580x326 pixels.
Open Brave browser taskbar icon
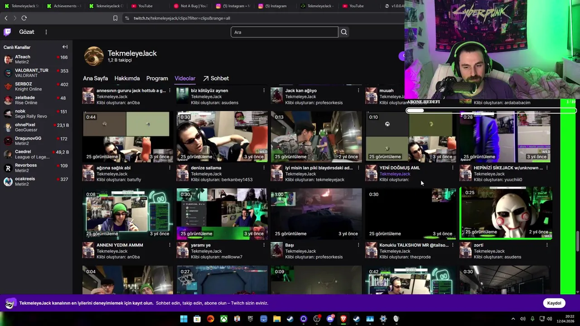(343, 319)
